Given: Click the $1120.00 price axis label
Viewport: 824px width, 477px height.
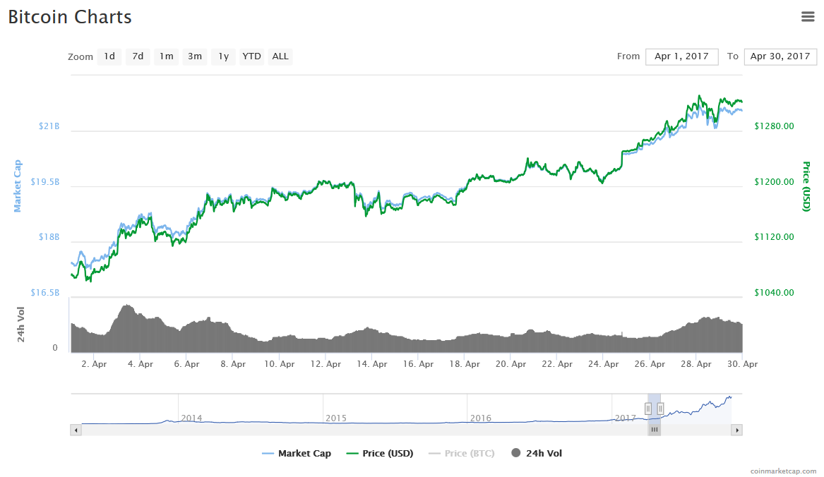Looking at the screenshot, I should (x=774, y=237).
